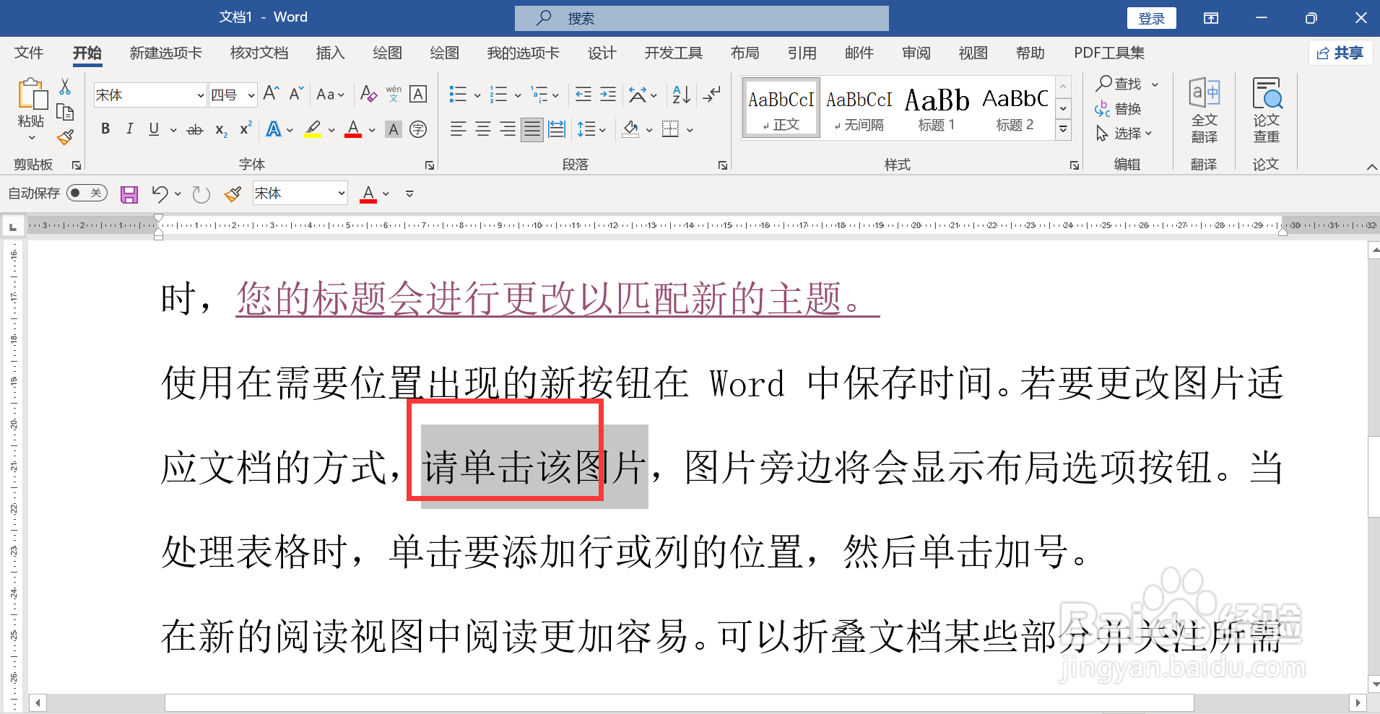This screenshot has height=714, width=1380.
Task: Apply quick access toolbar font color
Action: [368, 194]
